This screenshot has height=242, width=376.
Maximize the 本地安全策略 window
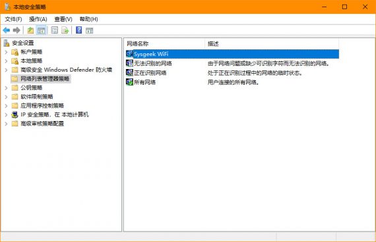[x=344, y=7]
